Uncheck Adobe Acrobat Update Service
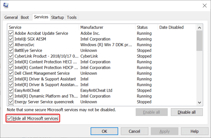The image size is (211, 138). (x=11, y=33)
